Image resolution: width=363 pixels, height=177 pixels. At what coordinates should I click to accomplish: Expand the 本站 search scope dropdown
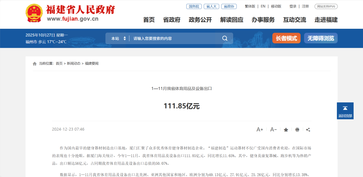118,38
